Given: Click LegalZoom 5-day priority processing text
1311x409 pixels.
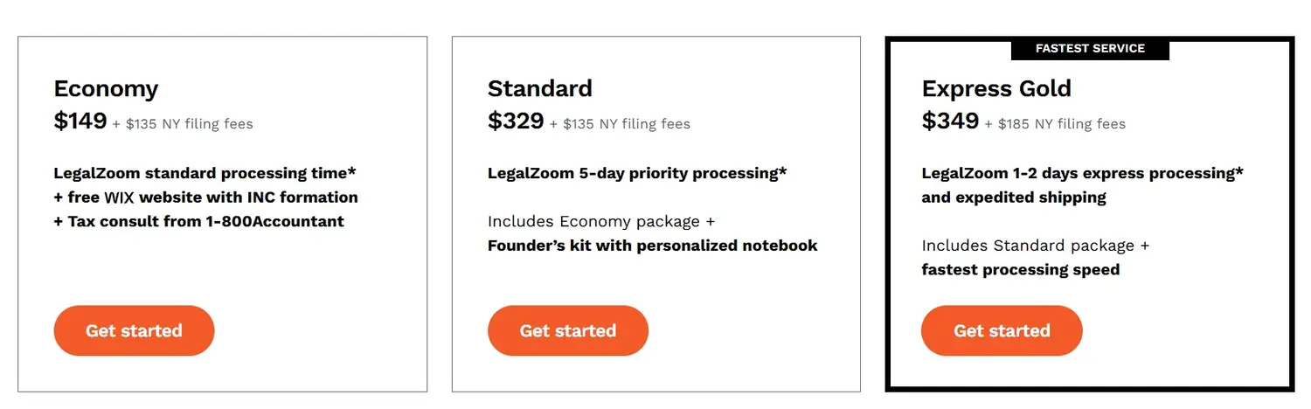Looking at the screenshot, I should [637, 173].
